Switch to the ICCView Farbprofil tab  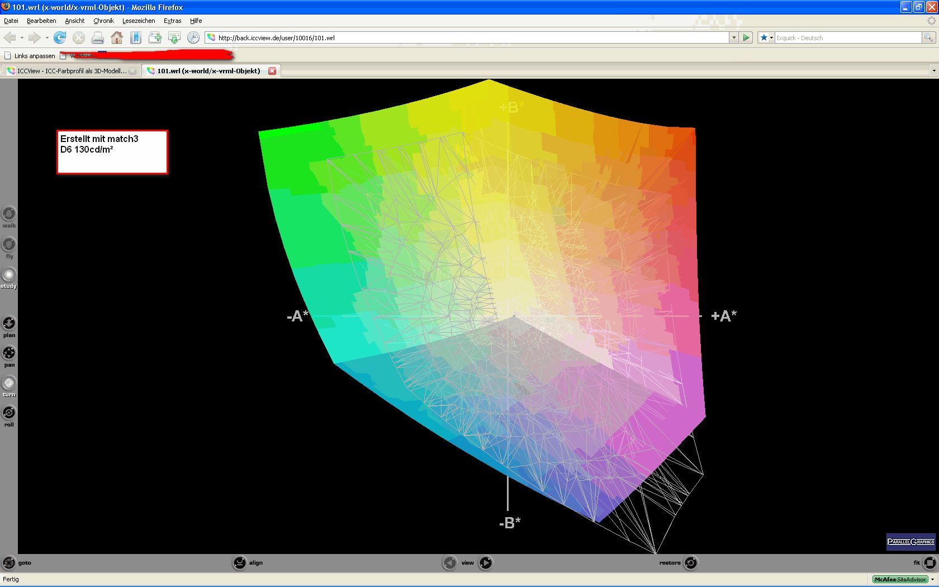pos(72,71)
